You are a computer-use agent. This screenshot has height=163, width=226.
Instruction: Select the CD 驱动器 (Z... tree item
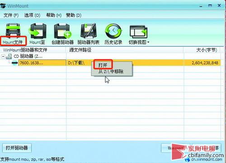point(28,56)
